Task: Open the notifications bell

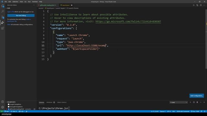Action: click(x=205, y=111)
